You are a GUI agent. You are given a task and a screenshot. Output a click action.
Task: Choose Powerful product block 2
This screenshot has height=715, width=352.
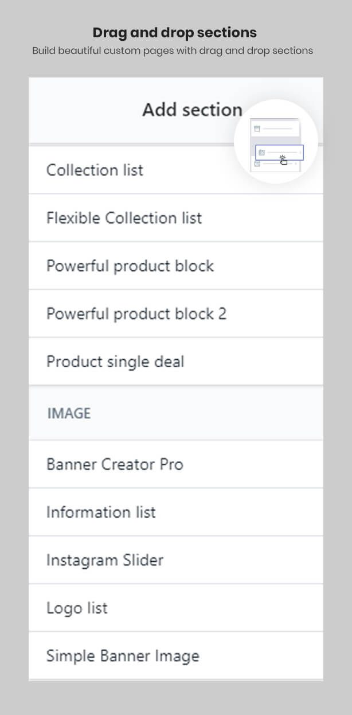[176, 314]
